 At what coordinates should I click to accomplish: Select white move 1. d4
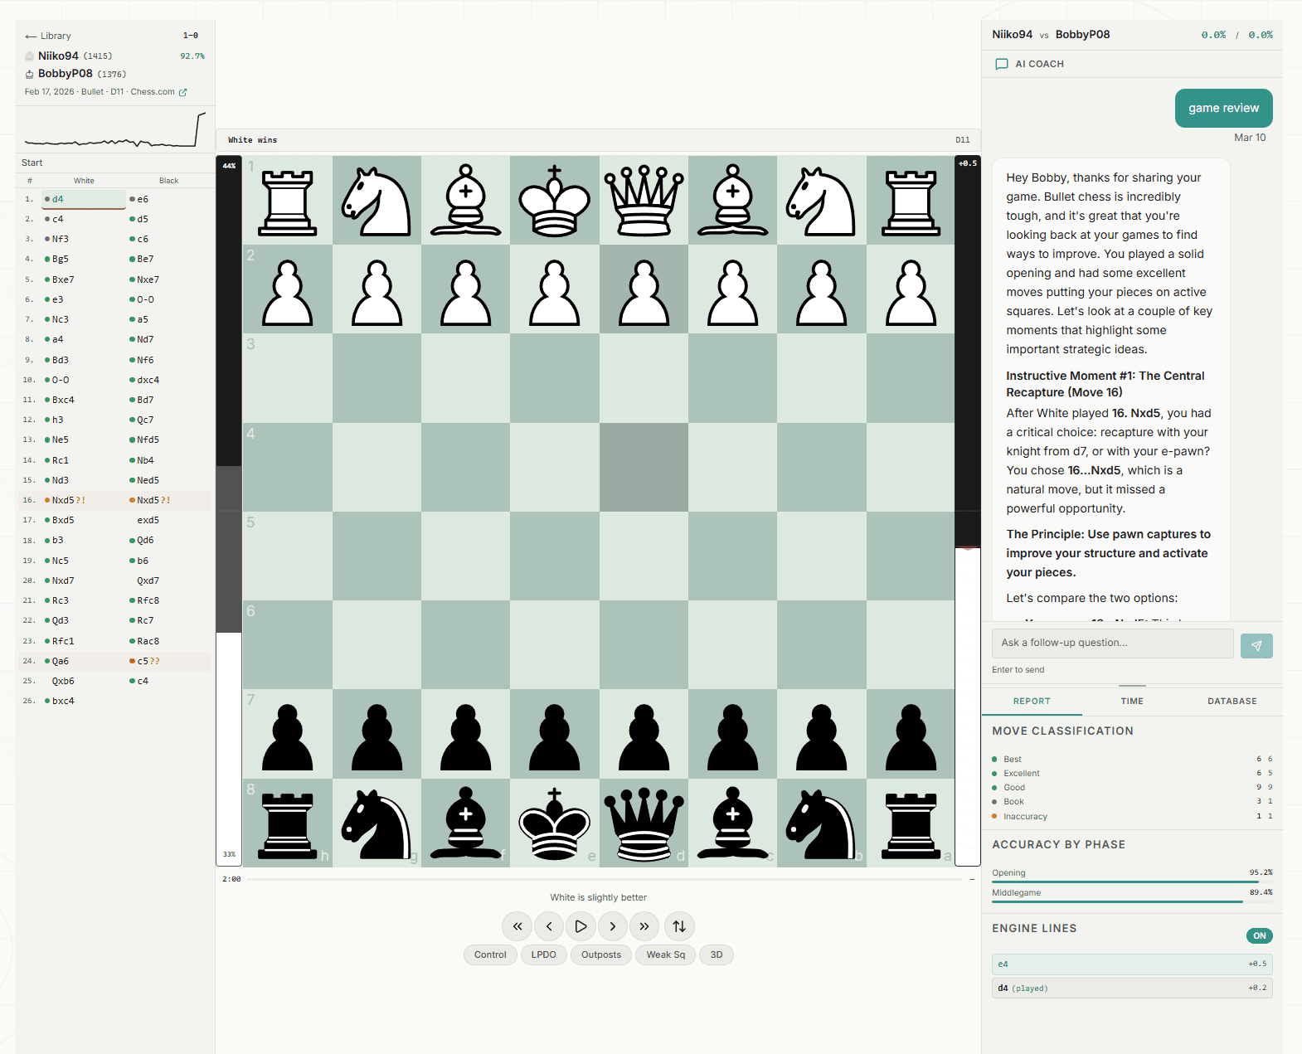(x=83, y=199)
